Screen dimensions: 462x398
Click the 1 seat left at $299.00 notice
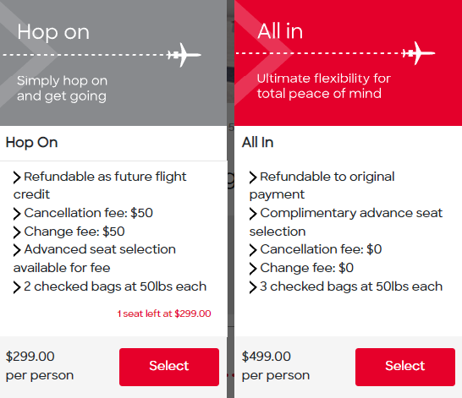(x=164, y=313)
